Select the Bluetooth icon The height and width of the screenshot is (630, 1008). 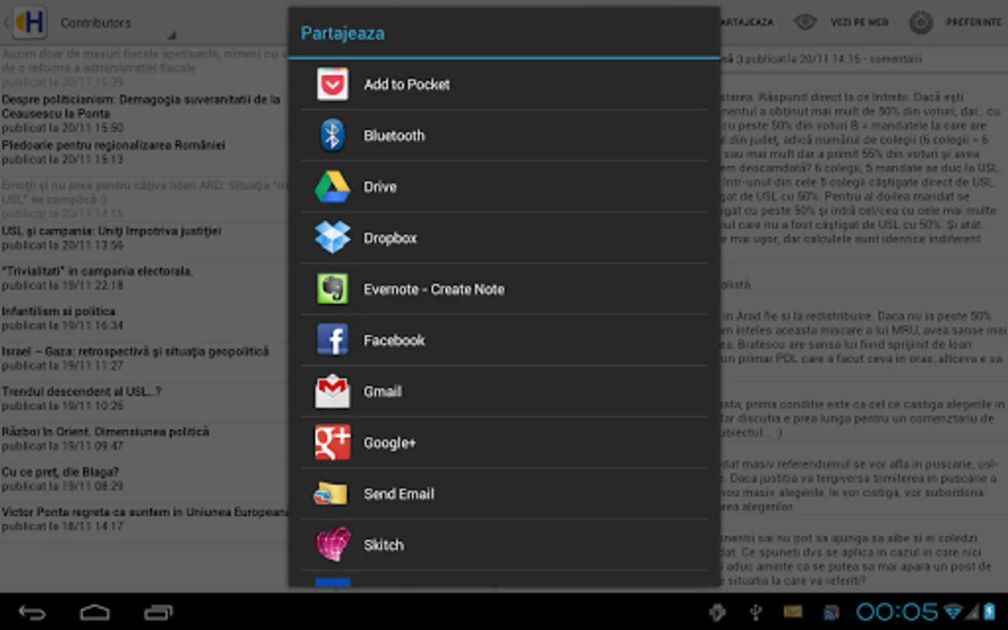[332, 136]
